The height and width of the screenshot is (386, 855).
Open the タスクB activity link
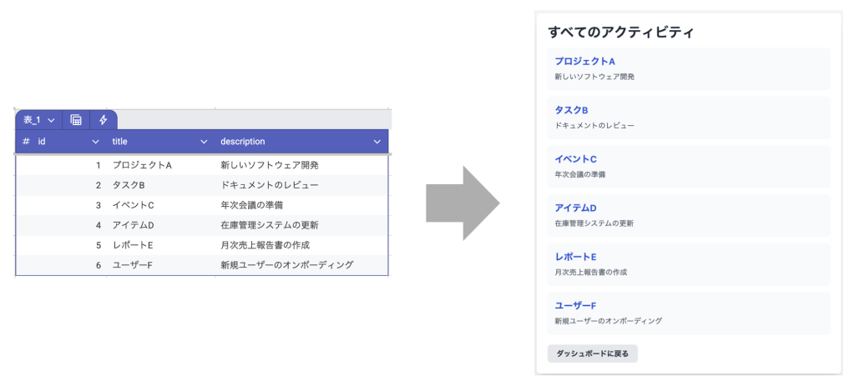572,110
